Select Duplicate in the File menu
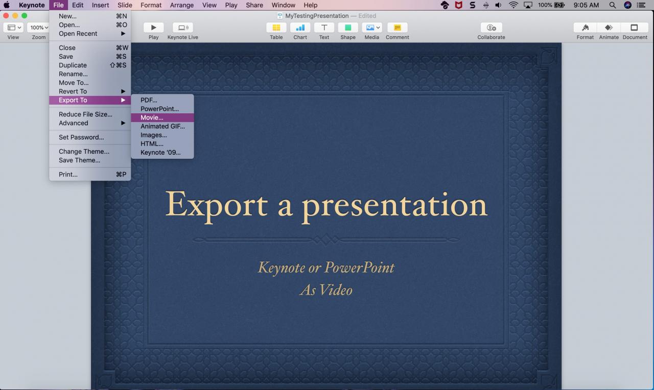This screenshot has height=390, width=654. pyautogui.click(x=90, y=65)
